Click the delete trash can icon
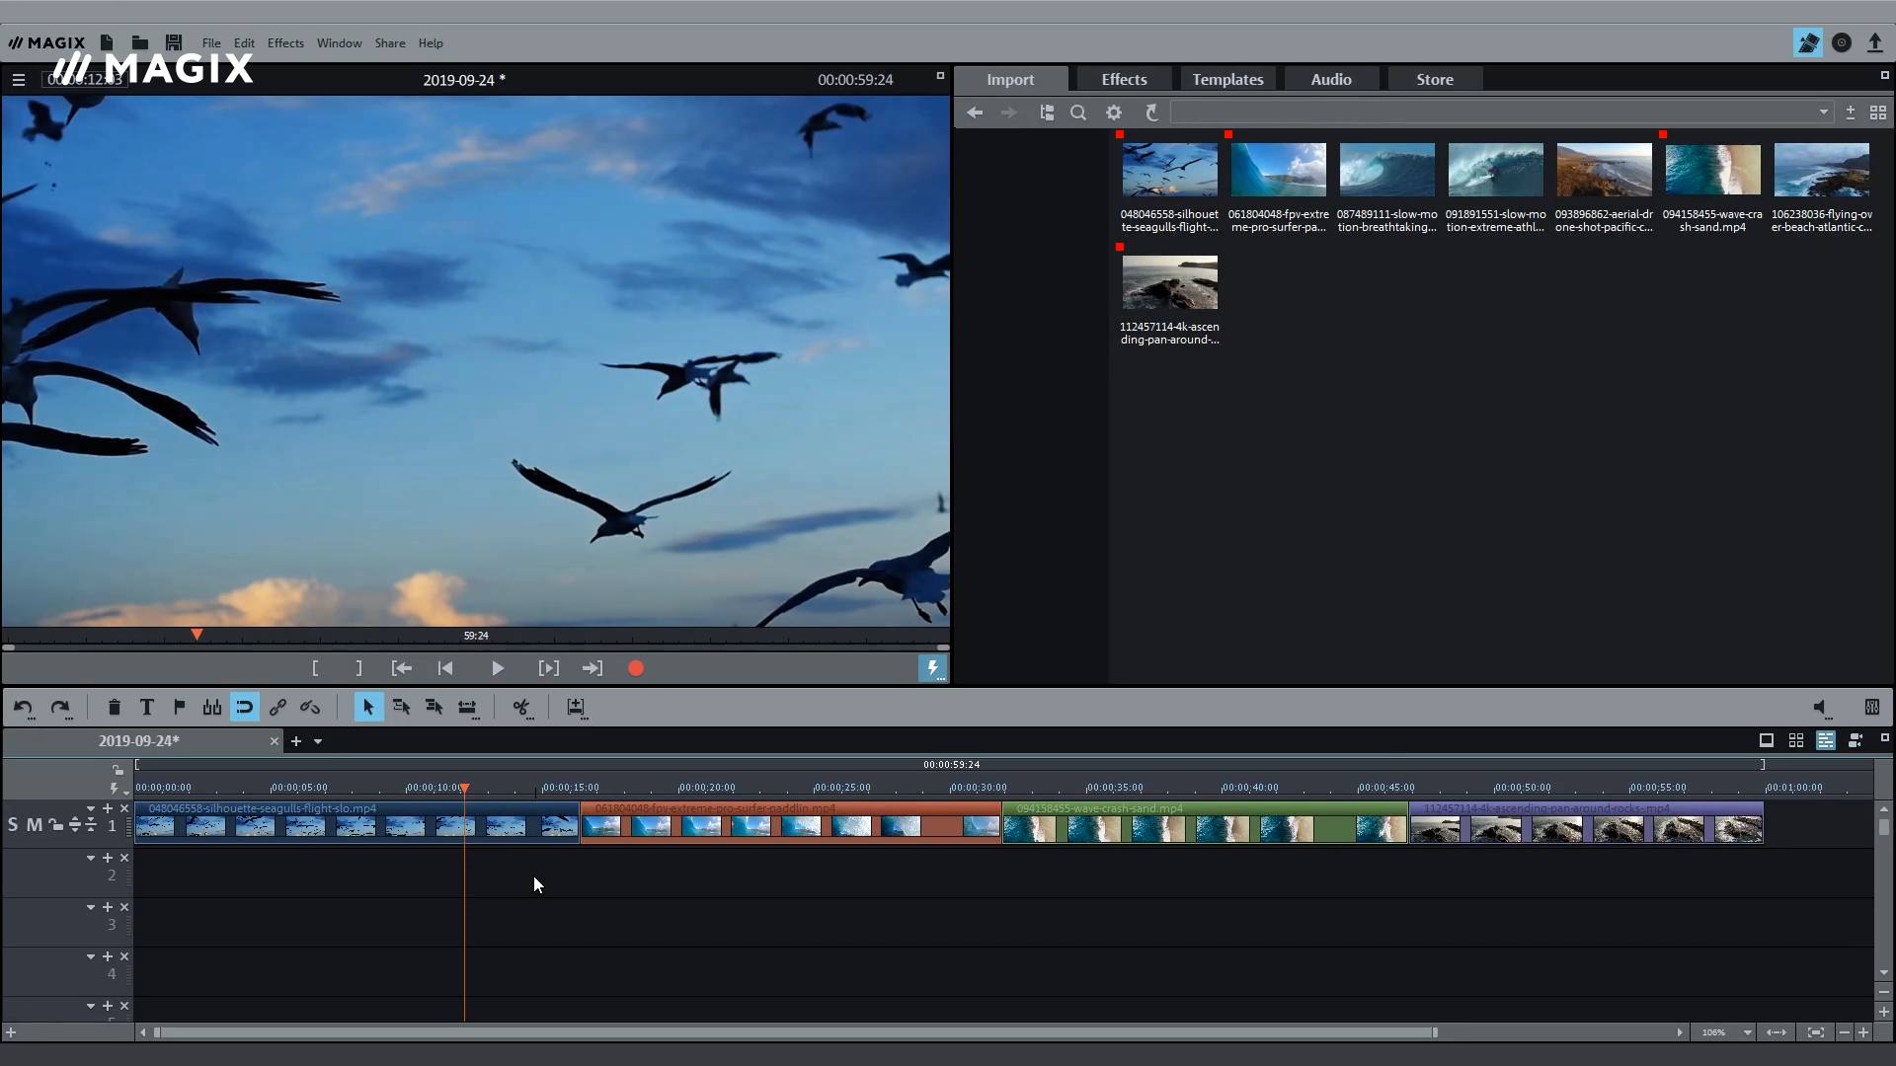 point(114,707)
